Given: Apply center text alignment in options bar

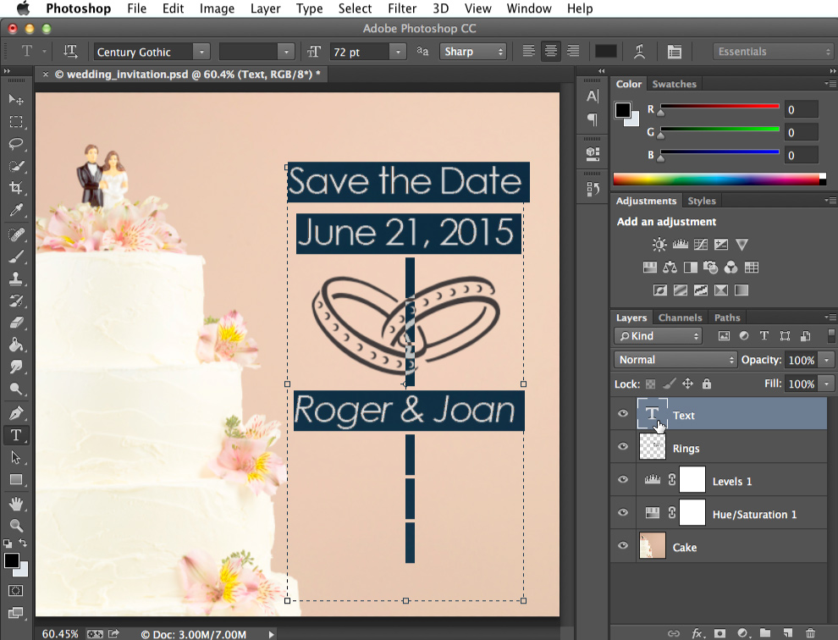Looking at the screenshot, I should tap(550, 51).
